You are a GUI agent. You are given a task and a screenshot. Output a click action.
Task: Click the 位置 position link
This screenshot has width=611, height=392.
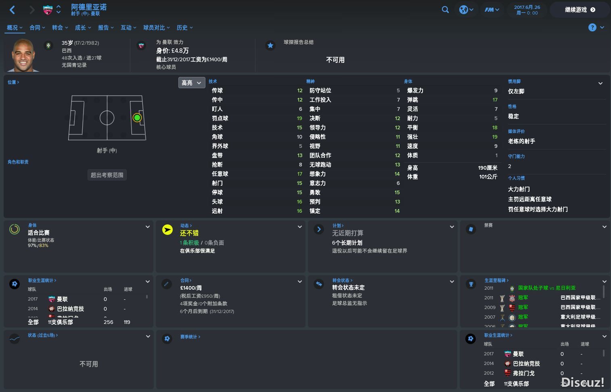[13, 82]
